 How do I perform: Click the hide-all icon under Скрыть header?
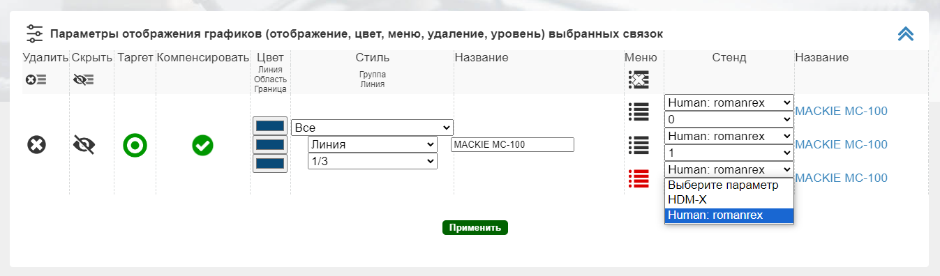tap(84, 79)
